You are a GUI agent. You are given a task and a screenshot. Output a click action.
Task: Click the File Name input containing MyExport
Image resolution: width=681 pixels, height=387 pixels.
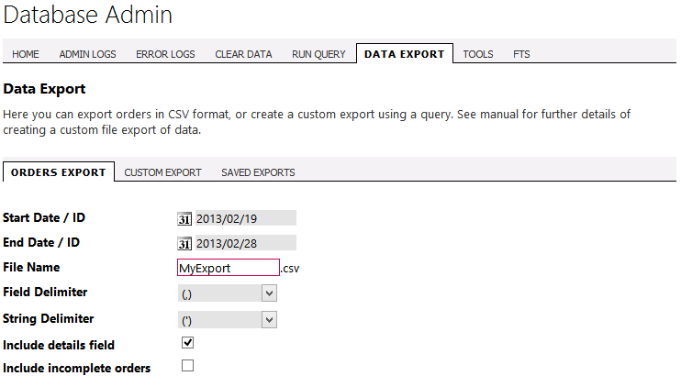pyautogui.click(x=229, y=268)
